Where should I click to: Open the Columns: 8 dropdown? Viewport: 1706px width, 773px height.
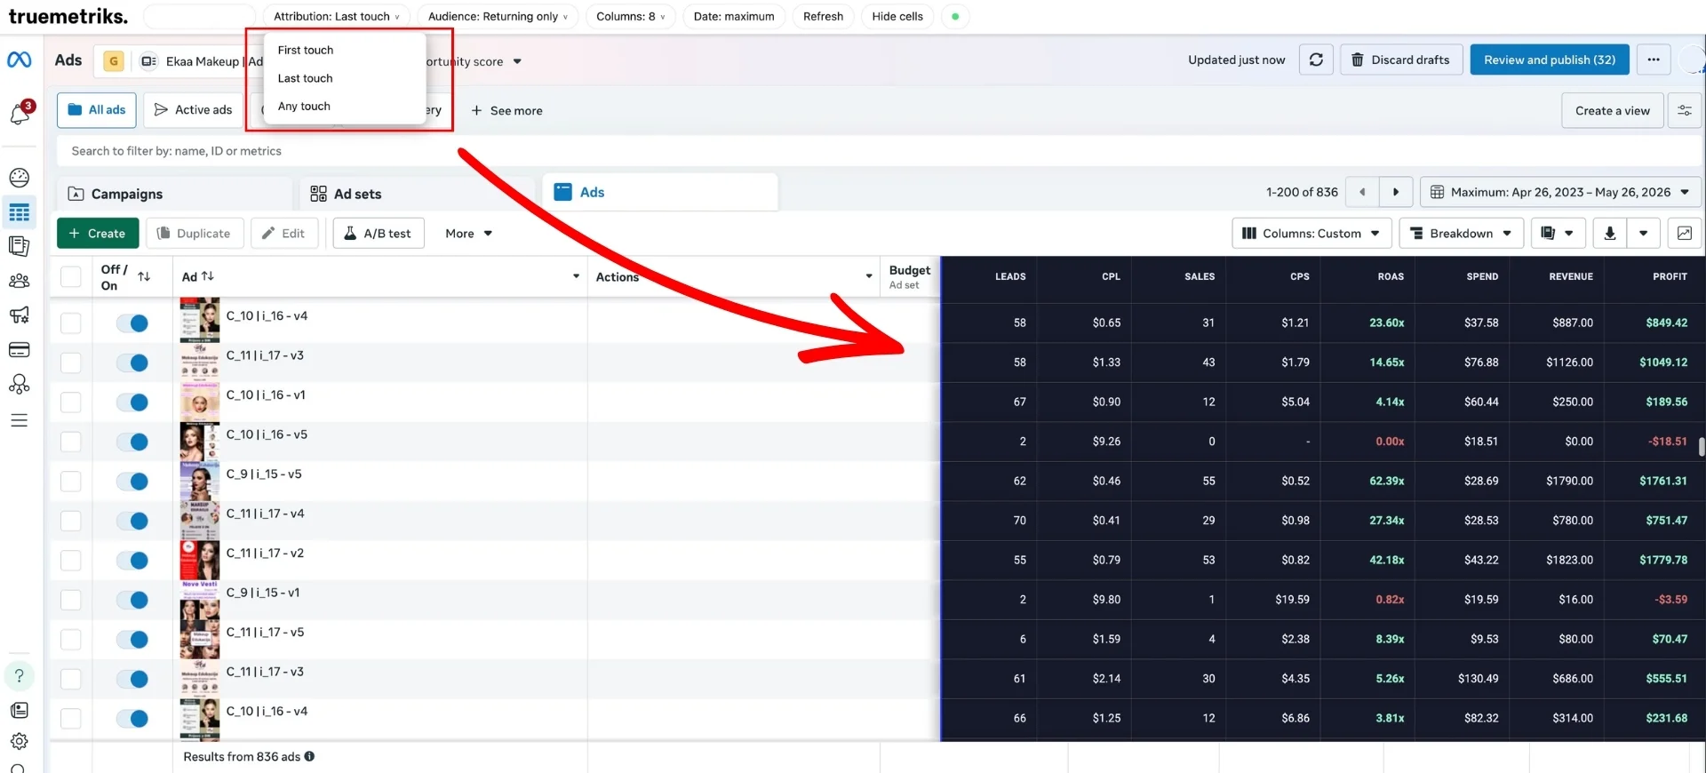(x=630, y=16)
